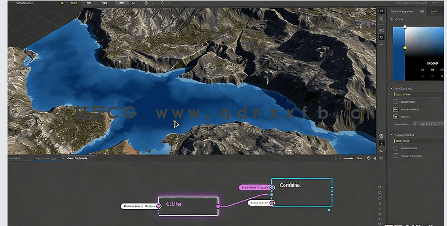Click the clock-like icon in the top toolbar

click(146, 3)
